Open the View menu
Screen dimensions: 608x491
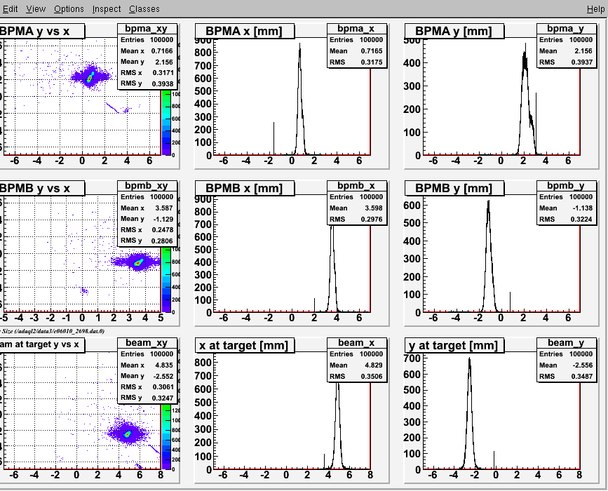[x=36, y=8]
